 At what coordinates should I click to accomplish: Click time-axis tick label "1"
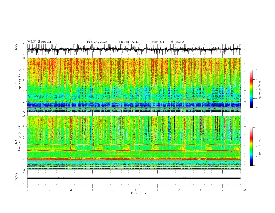point(49,190)
